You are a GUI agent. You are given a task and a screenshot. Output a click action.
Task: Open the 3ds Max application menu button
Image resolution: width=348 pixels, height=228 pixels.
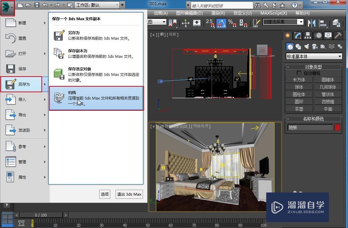[x=8, y=8]
